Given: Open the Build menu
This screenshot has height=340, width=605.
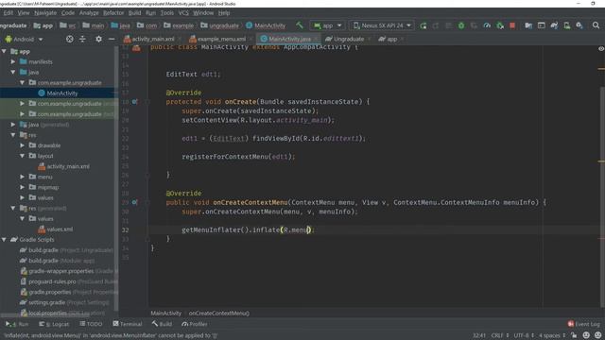Looking at the screenshot, I should pyautogui.click(x=134, y=12).
